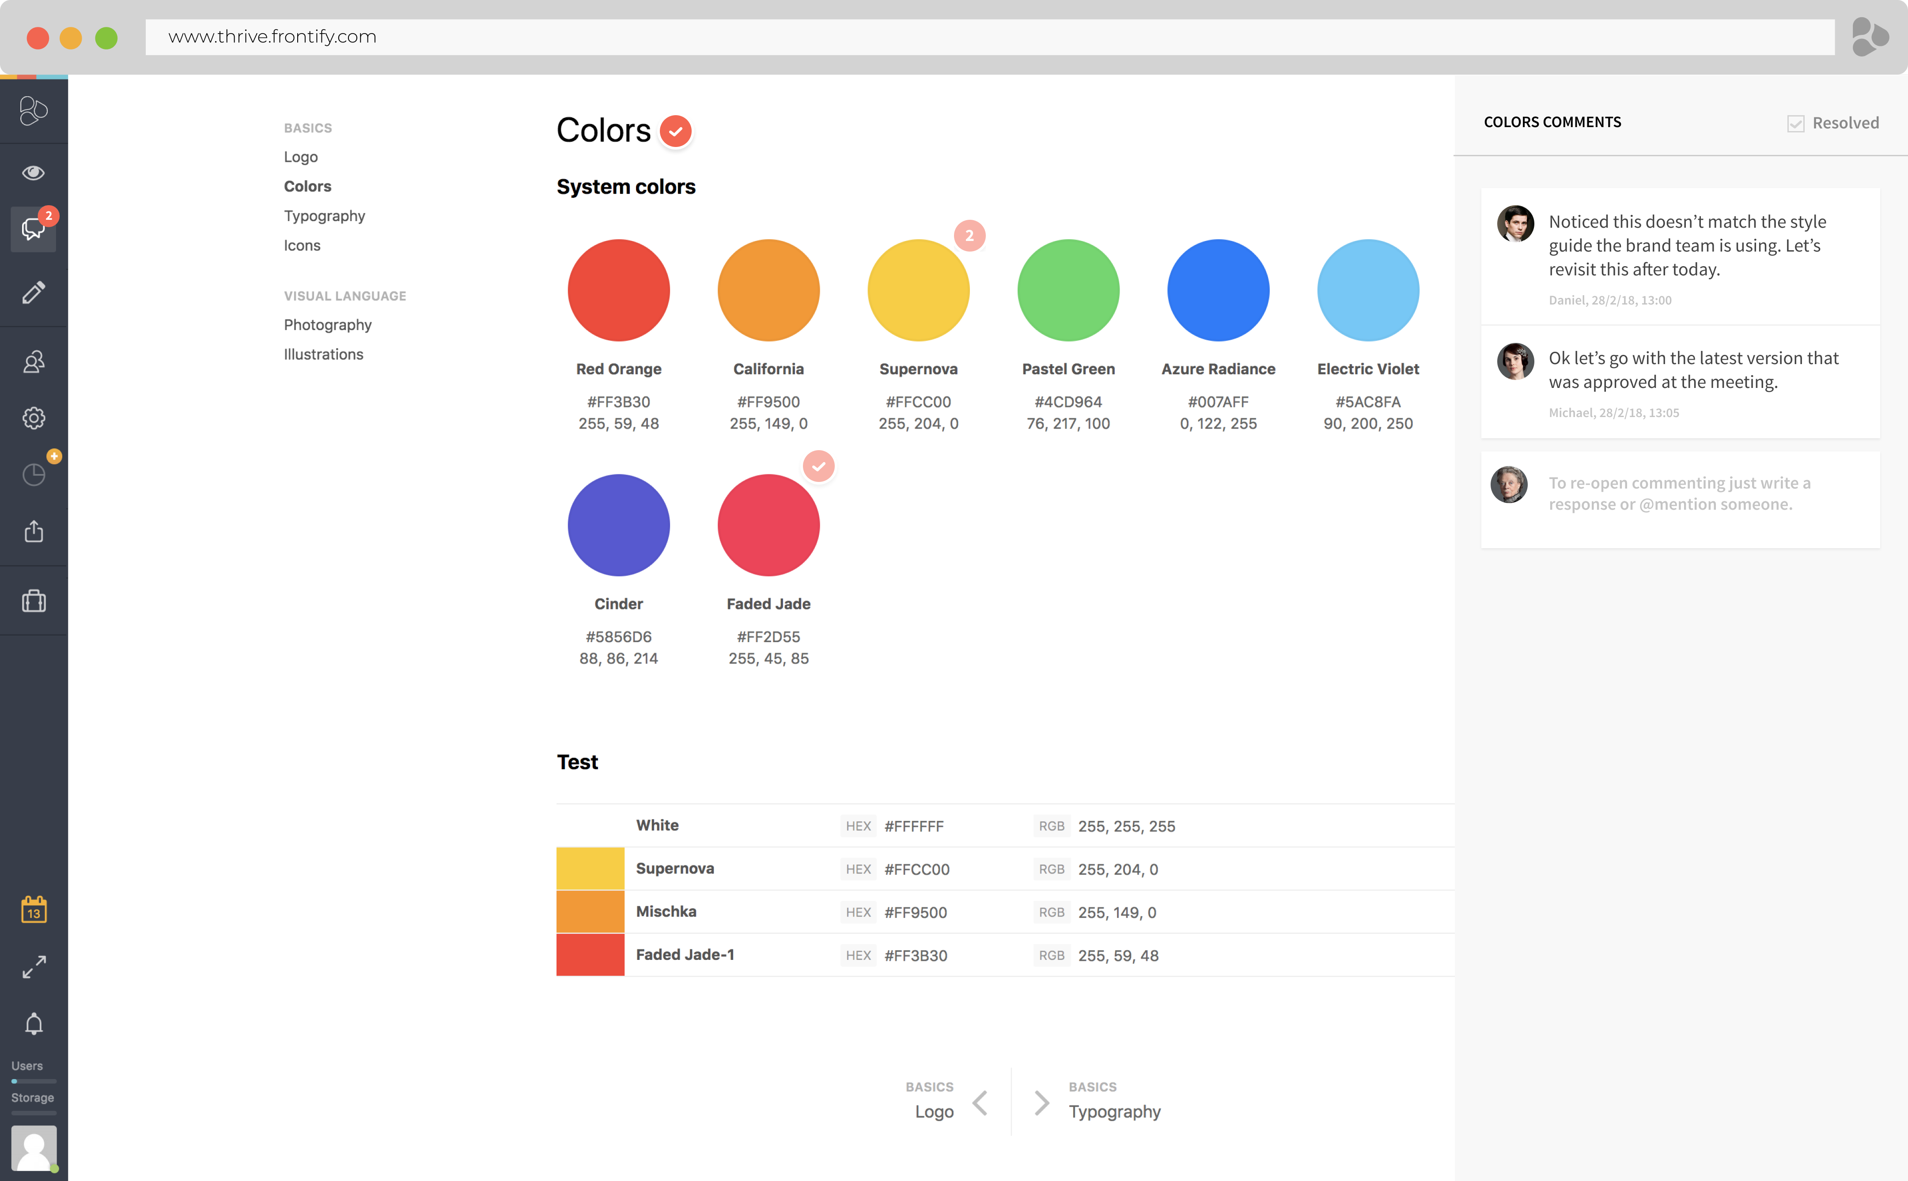Click #FFFFFF hex value in White row
This screenshot has width=1908, height=1181.
point(914,826)
